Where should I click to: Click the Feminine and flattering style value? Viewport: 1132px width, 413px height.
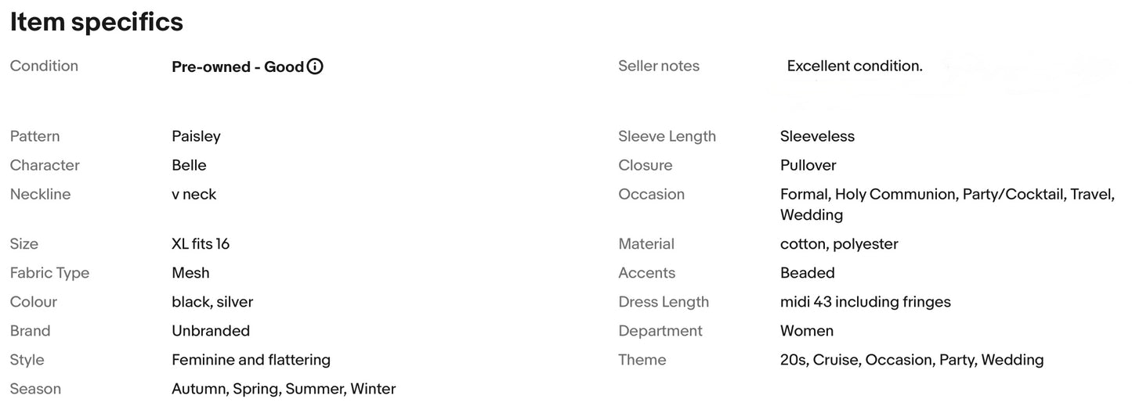tap(251, 360)
